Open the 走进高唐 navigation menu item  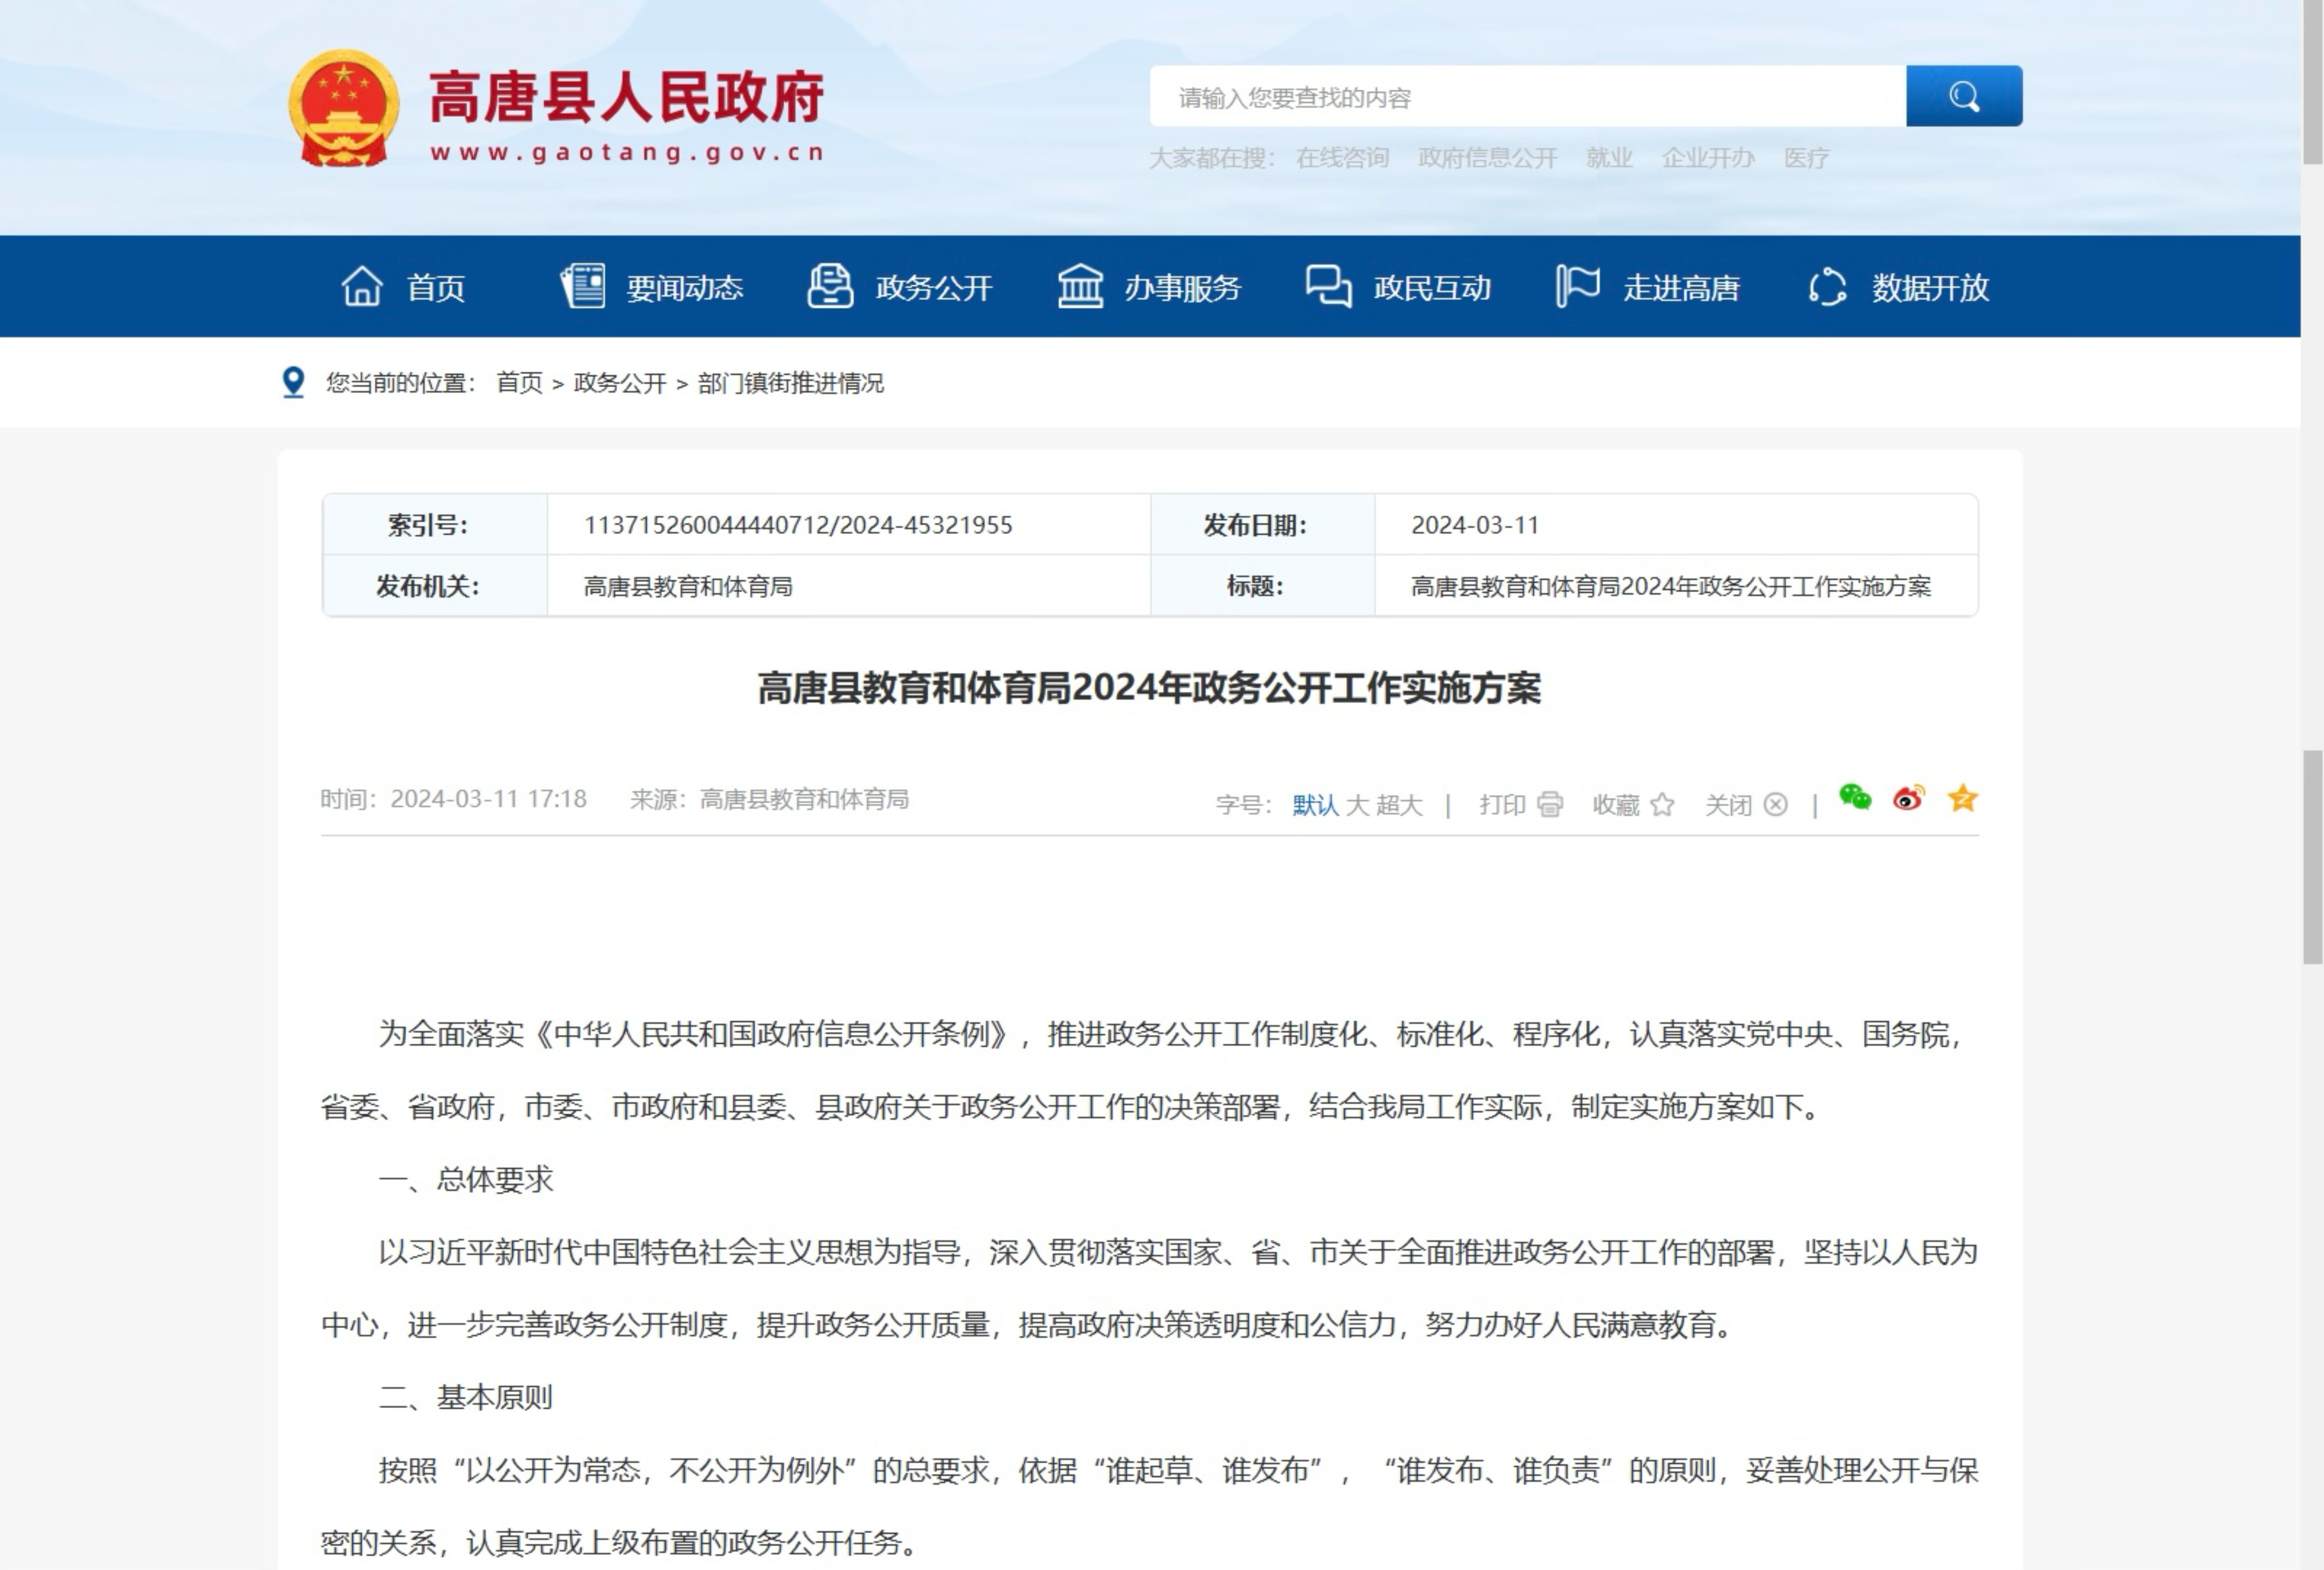point(1681,288)
